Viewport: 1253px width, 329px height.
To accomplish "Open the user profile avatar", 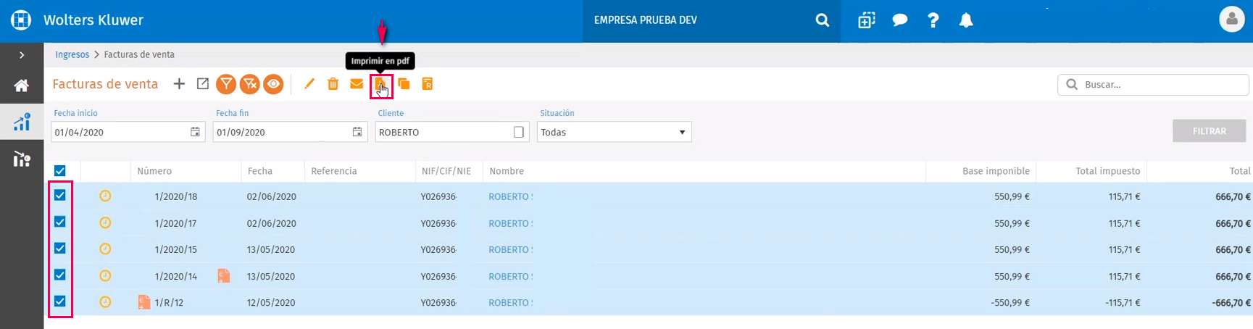I will (x=1231, y=20).
